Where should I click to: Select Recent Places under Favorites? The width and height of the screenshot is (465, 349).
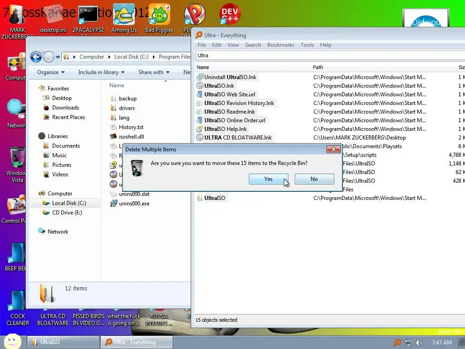[69, 117]
